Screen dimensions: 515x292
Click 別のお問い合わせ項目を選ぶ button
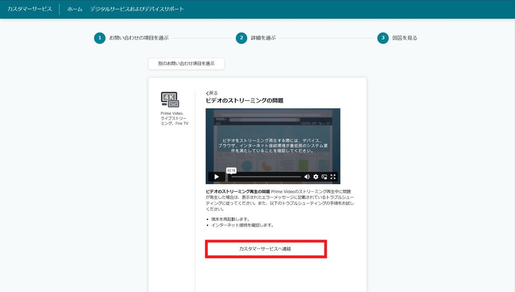coord(186,63)
